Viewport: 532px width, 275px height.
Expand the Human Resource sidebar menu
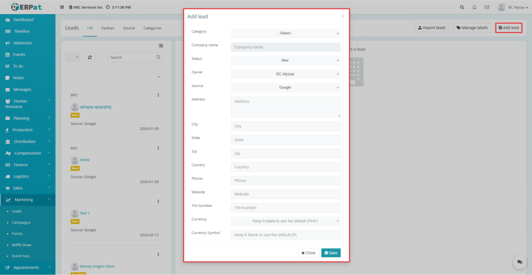[x=28, y=104]
